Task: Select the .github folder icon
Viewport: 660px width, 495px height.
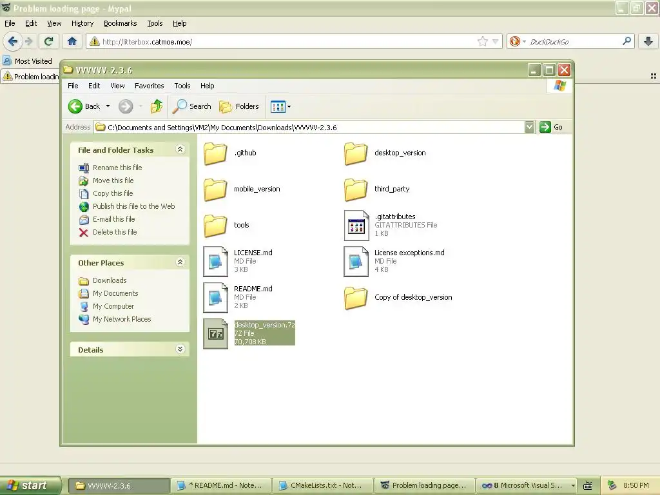Action: 215,153
